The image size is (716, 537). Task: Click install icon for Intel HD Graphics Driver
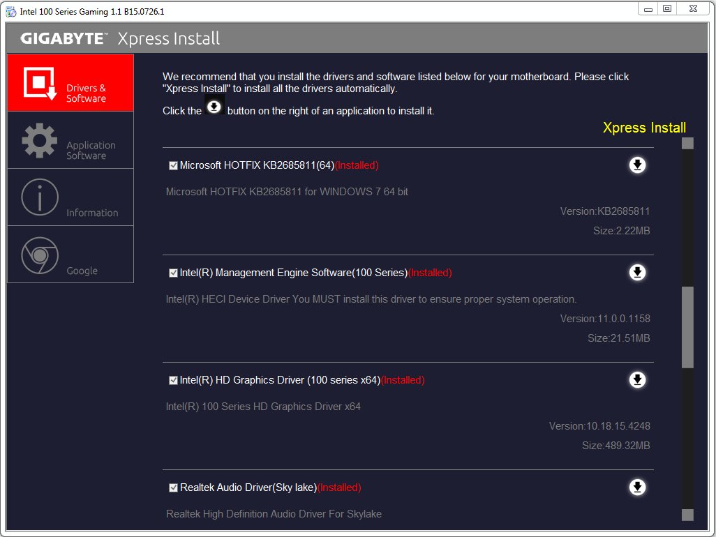637,380
